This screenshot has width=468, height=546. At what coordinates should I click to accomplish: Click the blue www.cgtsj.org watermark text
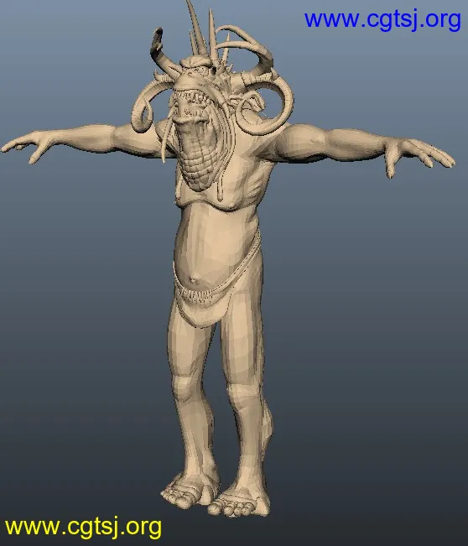(x=382, y=20)
